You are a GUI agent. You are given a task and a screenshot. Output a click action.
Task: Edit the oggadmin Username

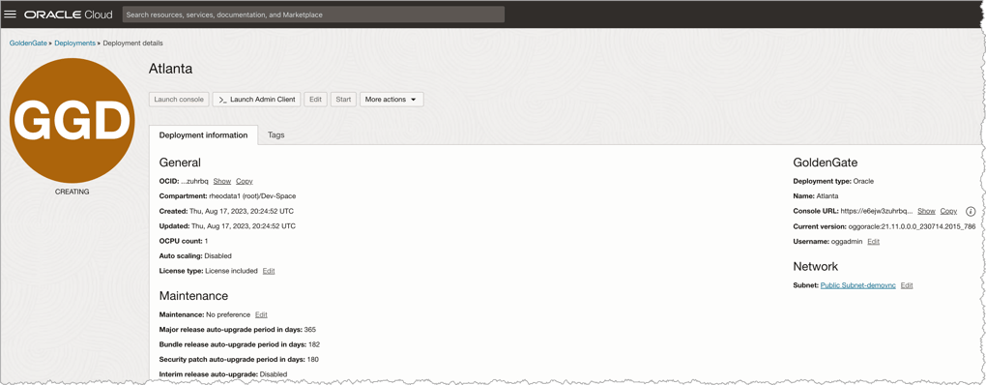point(874,242)
